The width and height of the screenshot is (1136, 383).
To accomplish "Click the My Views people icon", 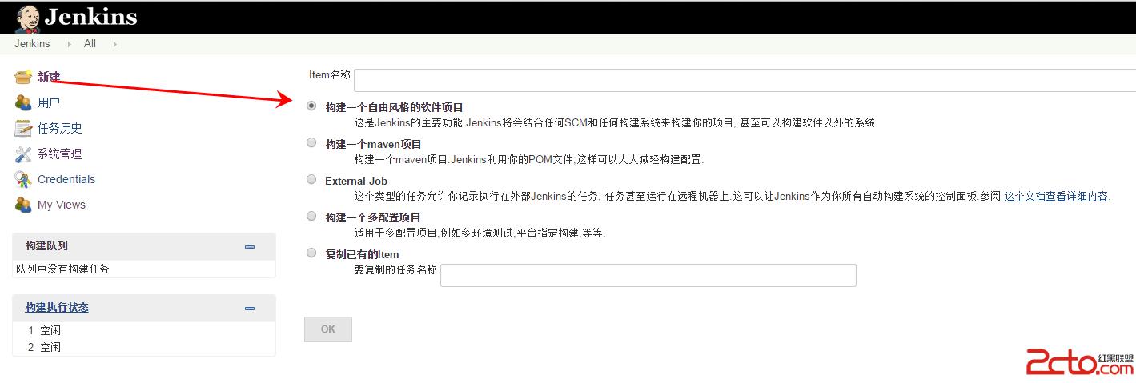I will click(x=23, y=205).
